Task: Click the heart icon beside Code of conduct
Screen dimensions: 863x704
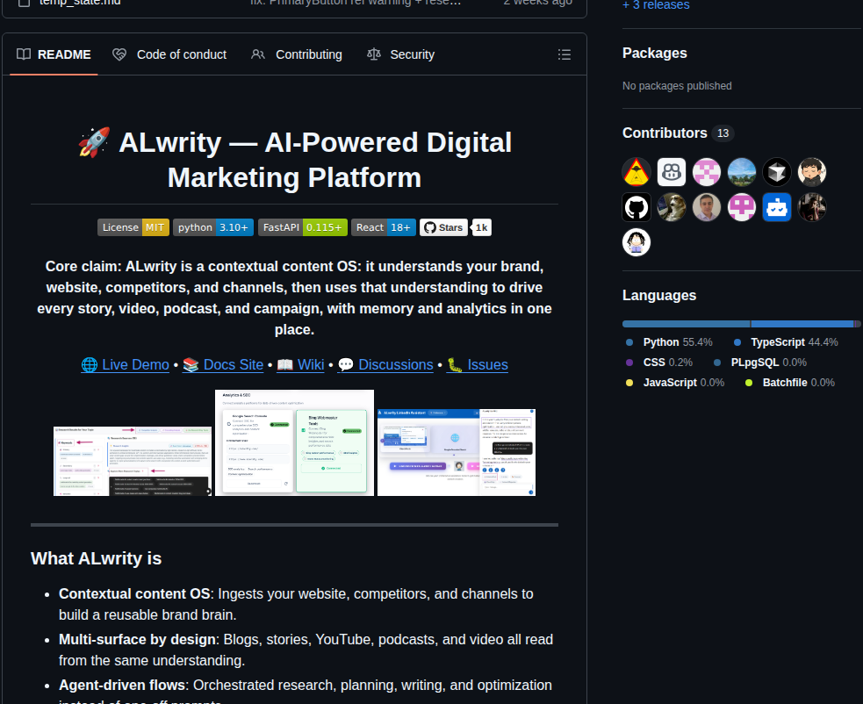Action: tap(119, 54)
